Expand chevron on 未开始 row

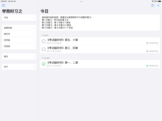34,40
